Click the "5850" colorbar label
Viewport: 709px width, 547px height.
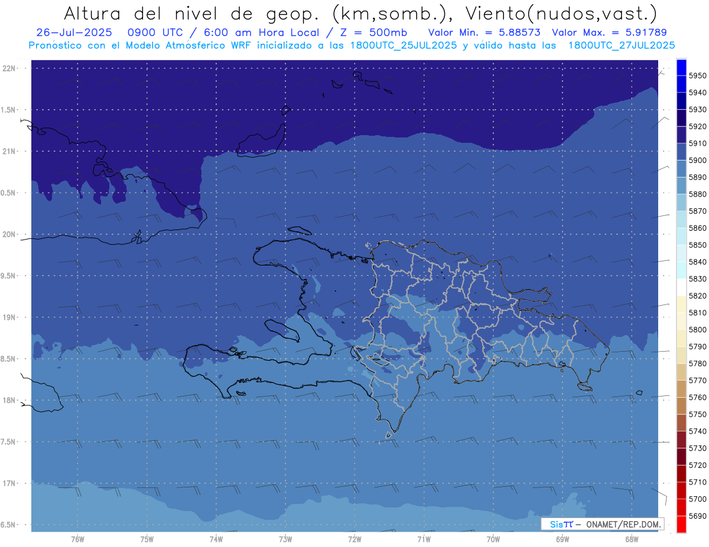point(697,245)
